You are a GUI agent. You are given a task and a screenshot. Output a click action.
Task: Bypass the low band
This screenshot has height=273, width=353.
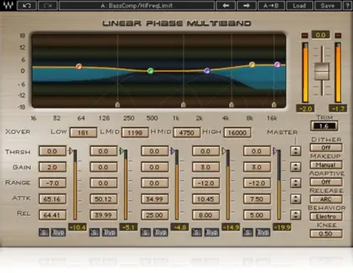pyautogui.click(x=58, y=232)
